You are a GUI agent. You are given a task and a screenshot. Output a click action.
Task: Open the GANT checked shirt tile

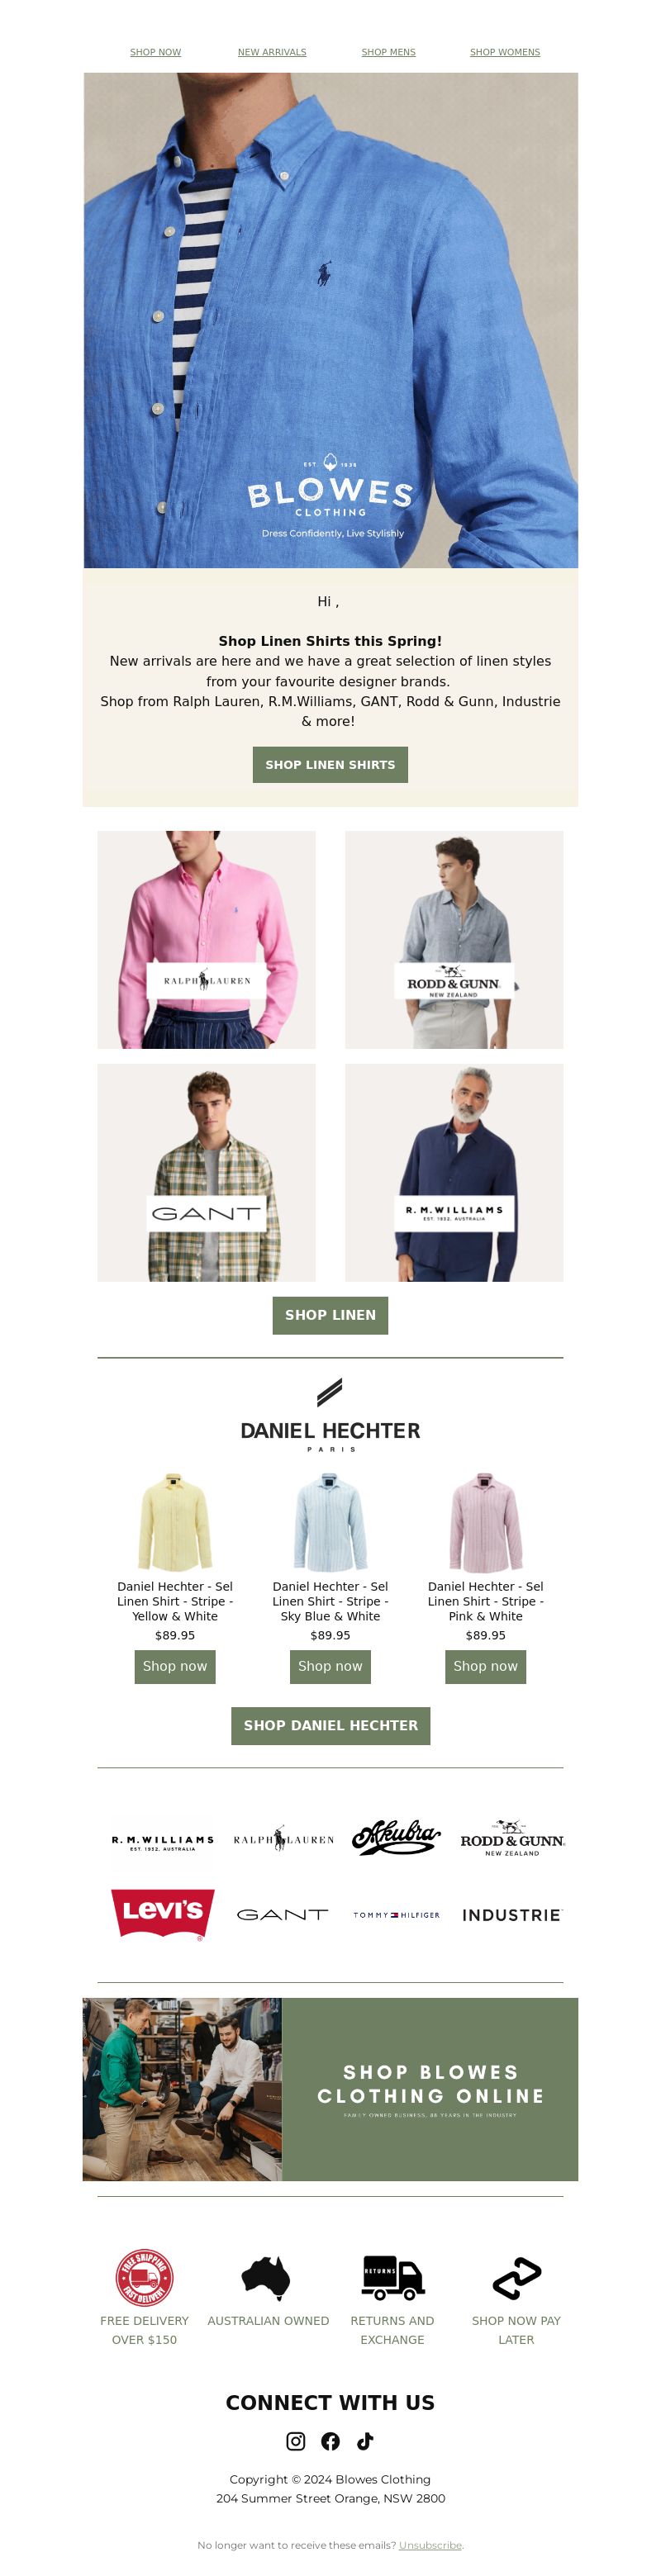coord(206,1172)
